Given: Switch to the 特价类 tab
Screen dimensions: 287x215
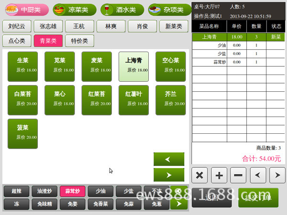Looking at the screenshot, I should [x=79, y=41].
